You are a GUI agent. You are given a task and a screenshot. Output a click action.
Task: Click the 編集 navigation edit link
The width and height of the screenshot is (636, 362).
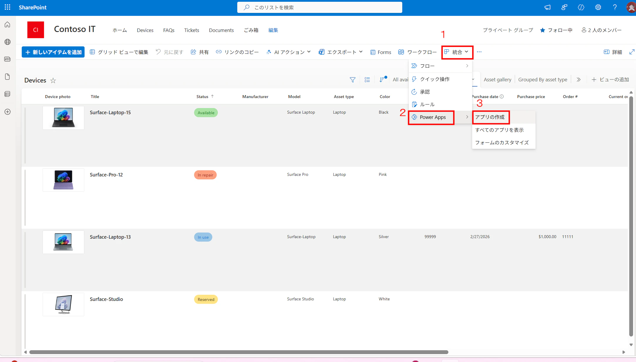pos(273,30)
